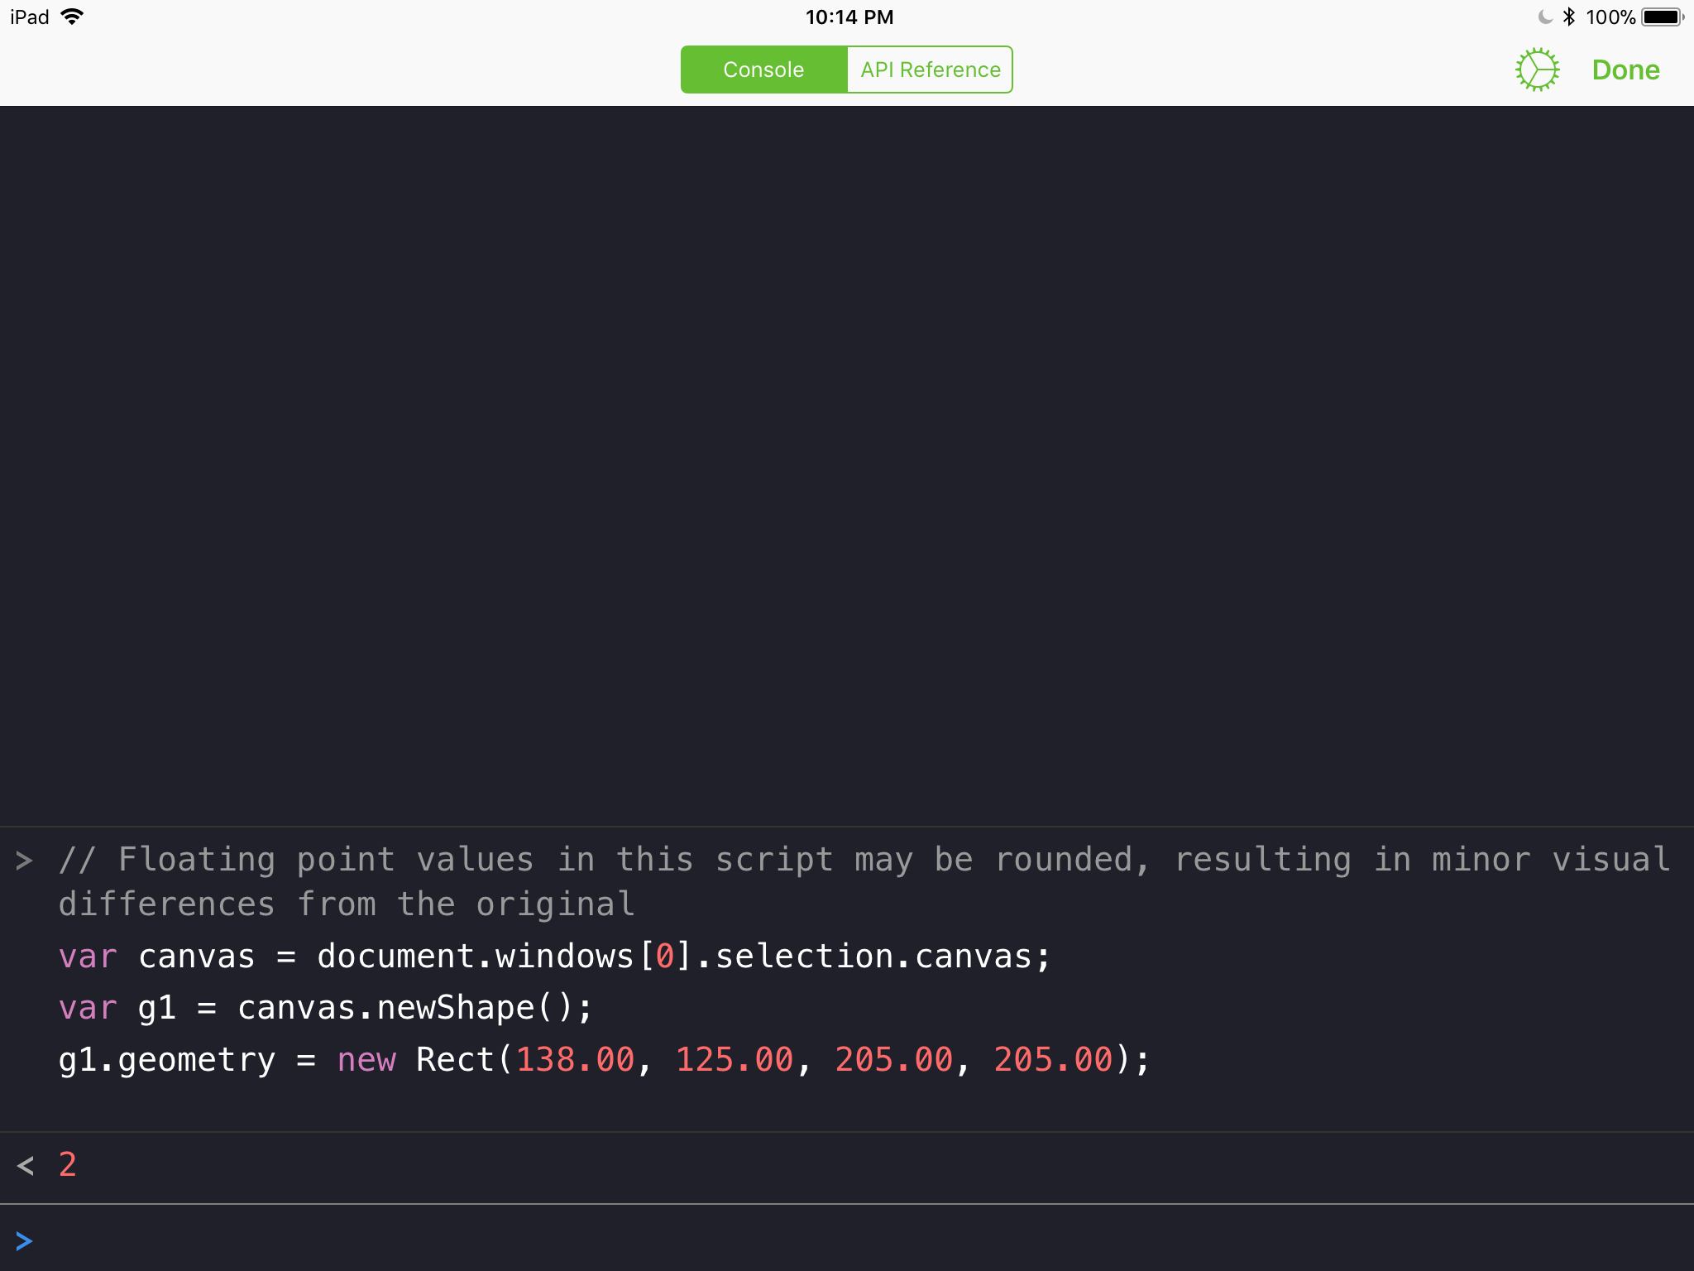Screen dimensions: 1694x1271
Task: Tap the battery indicator icon
Action: coord(1662,17)
